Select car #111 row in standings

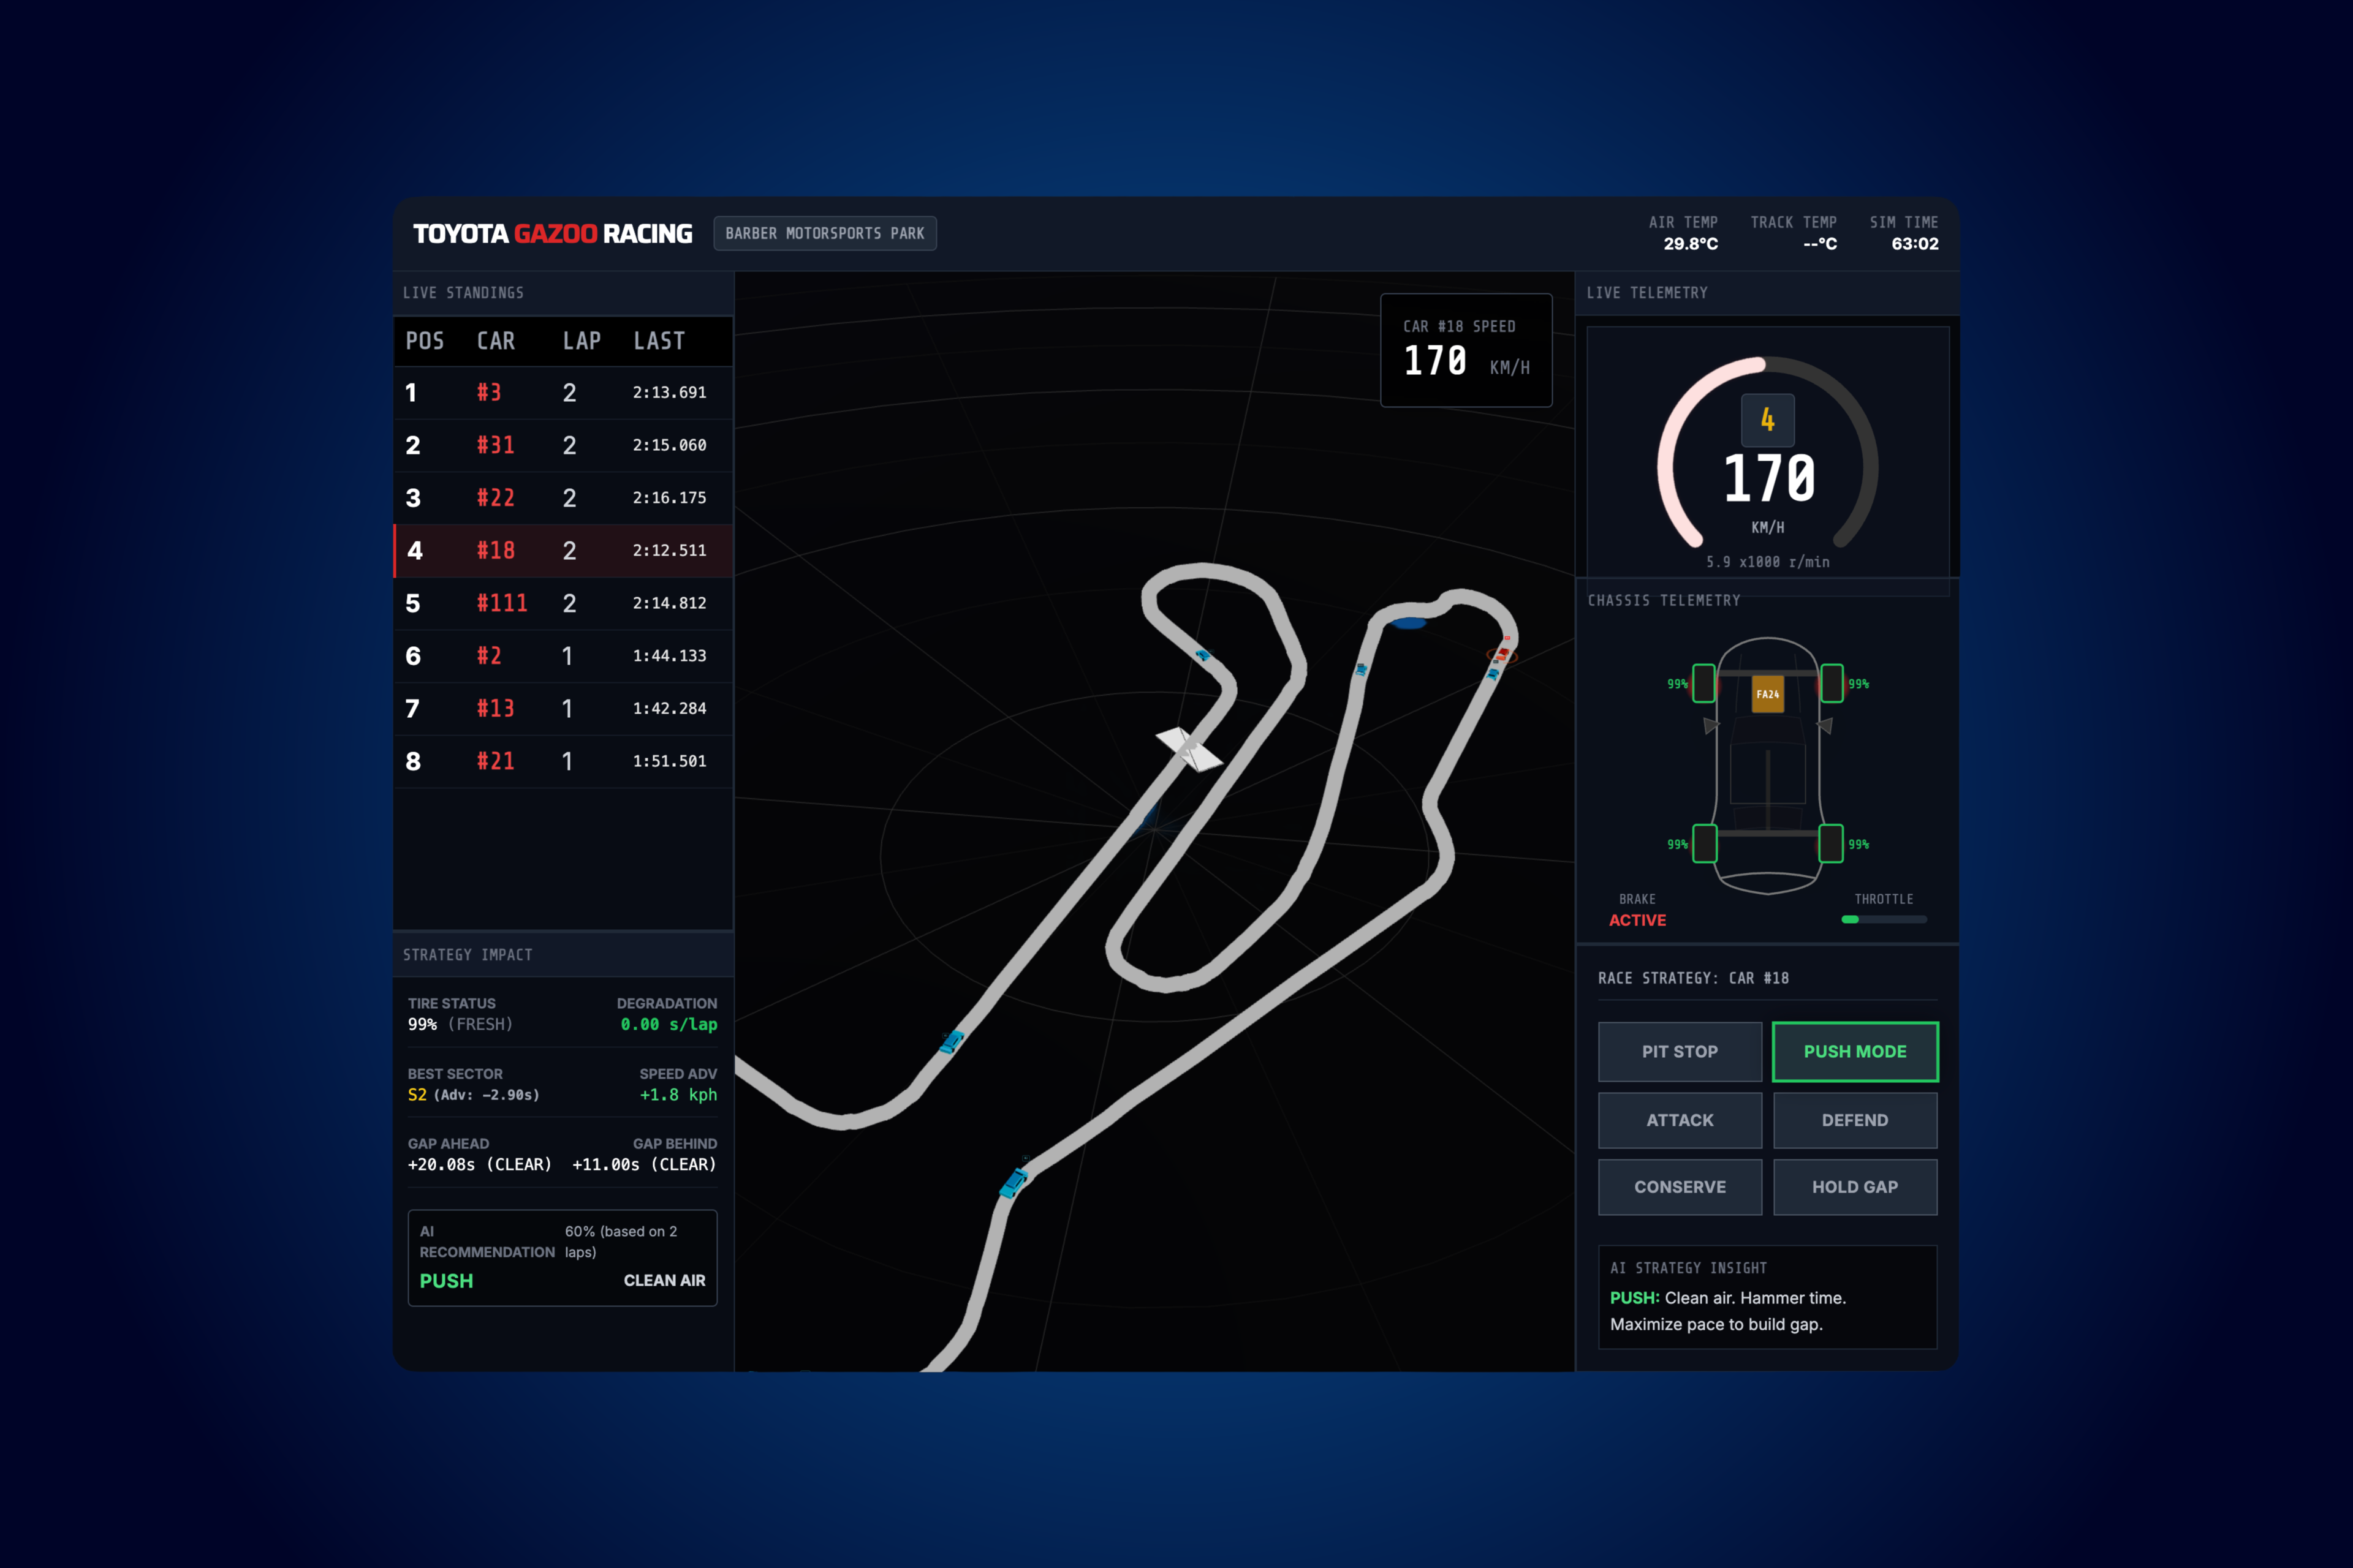563,603
